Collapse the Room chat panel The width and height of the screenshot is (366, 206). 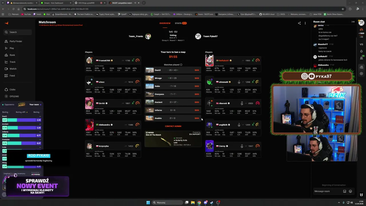353,22
